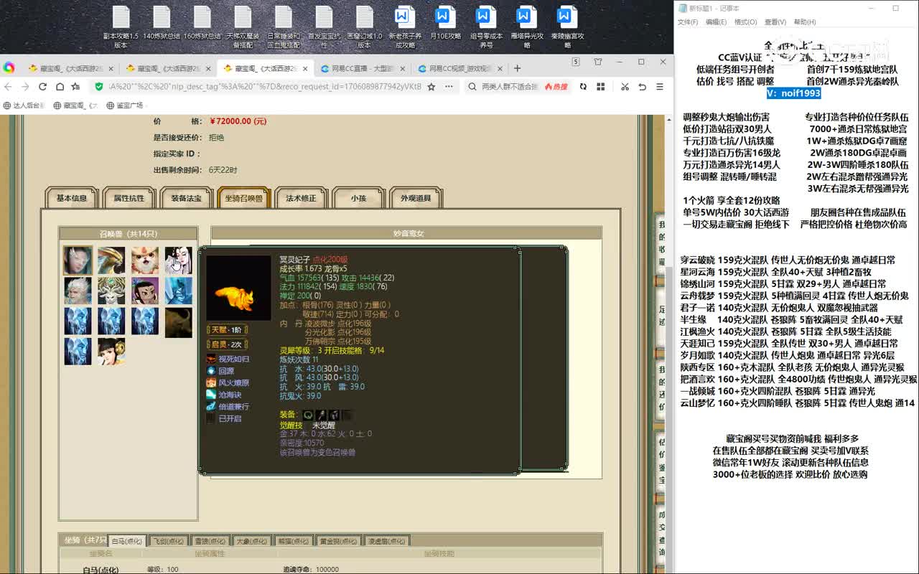Reload the page with the refresh icon

click(x=42, y=87)
